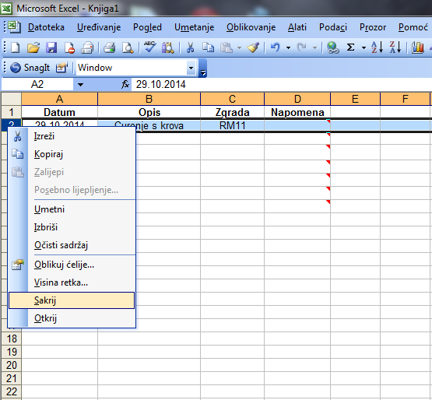Open the Chart Wizard icon

418,47
